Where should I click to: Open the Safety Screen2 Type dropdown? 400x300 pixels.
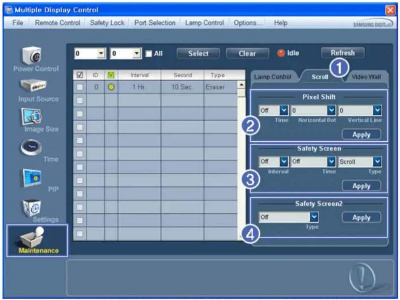[314, 217]
